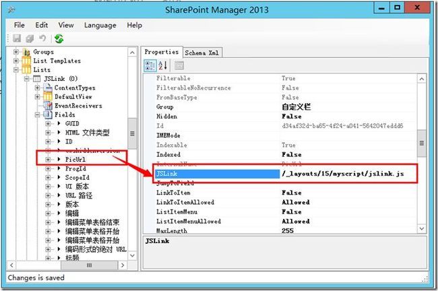Expand the List Templates tree node
The width and height of the screenshot is (438, 291).
16,61
